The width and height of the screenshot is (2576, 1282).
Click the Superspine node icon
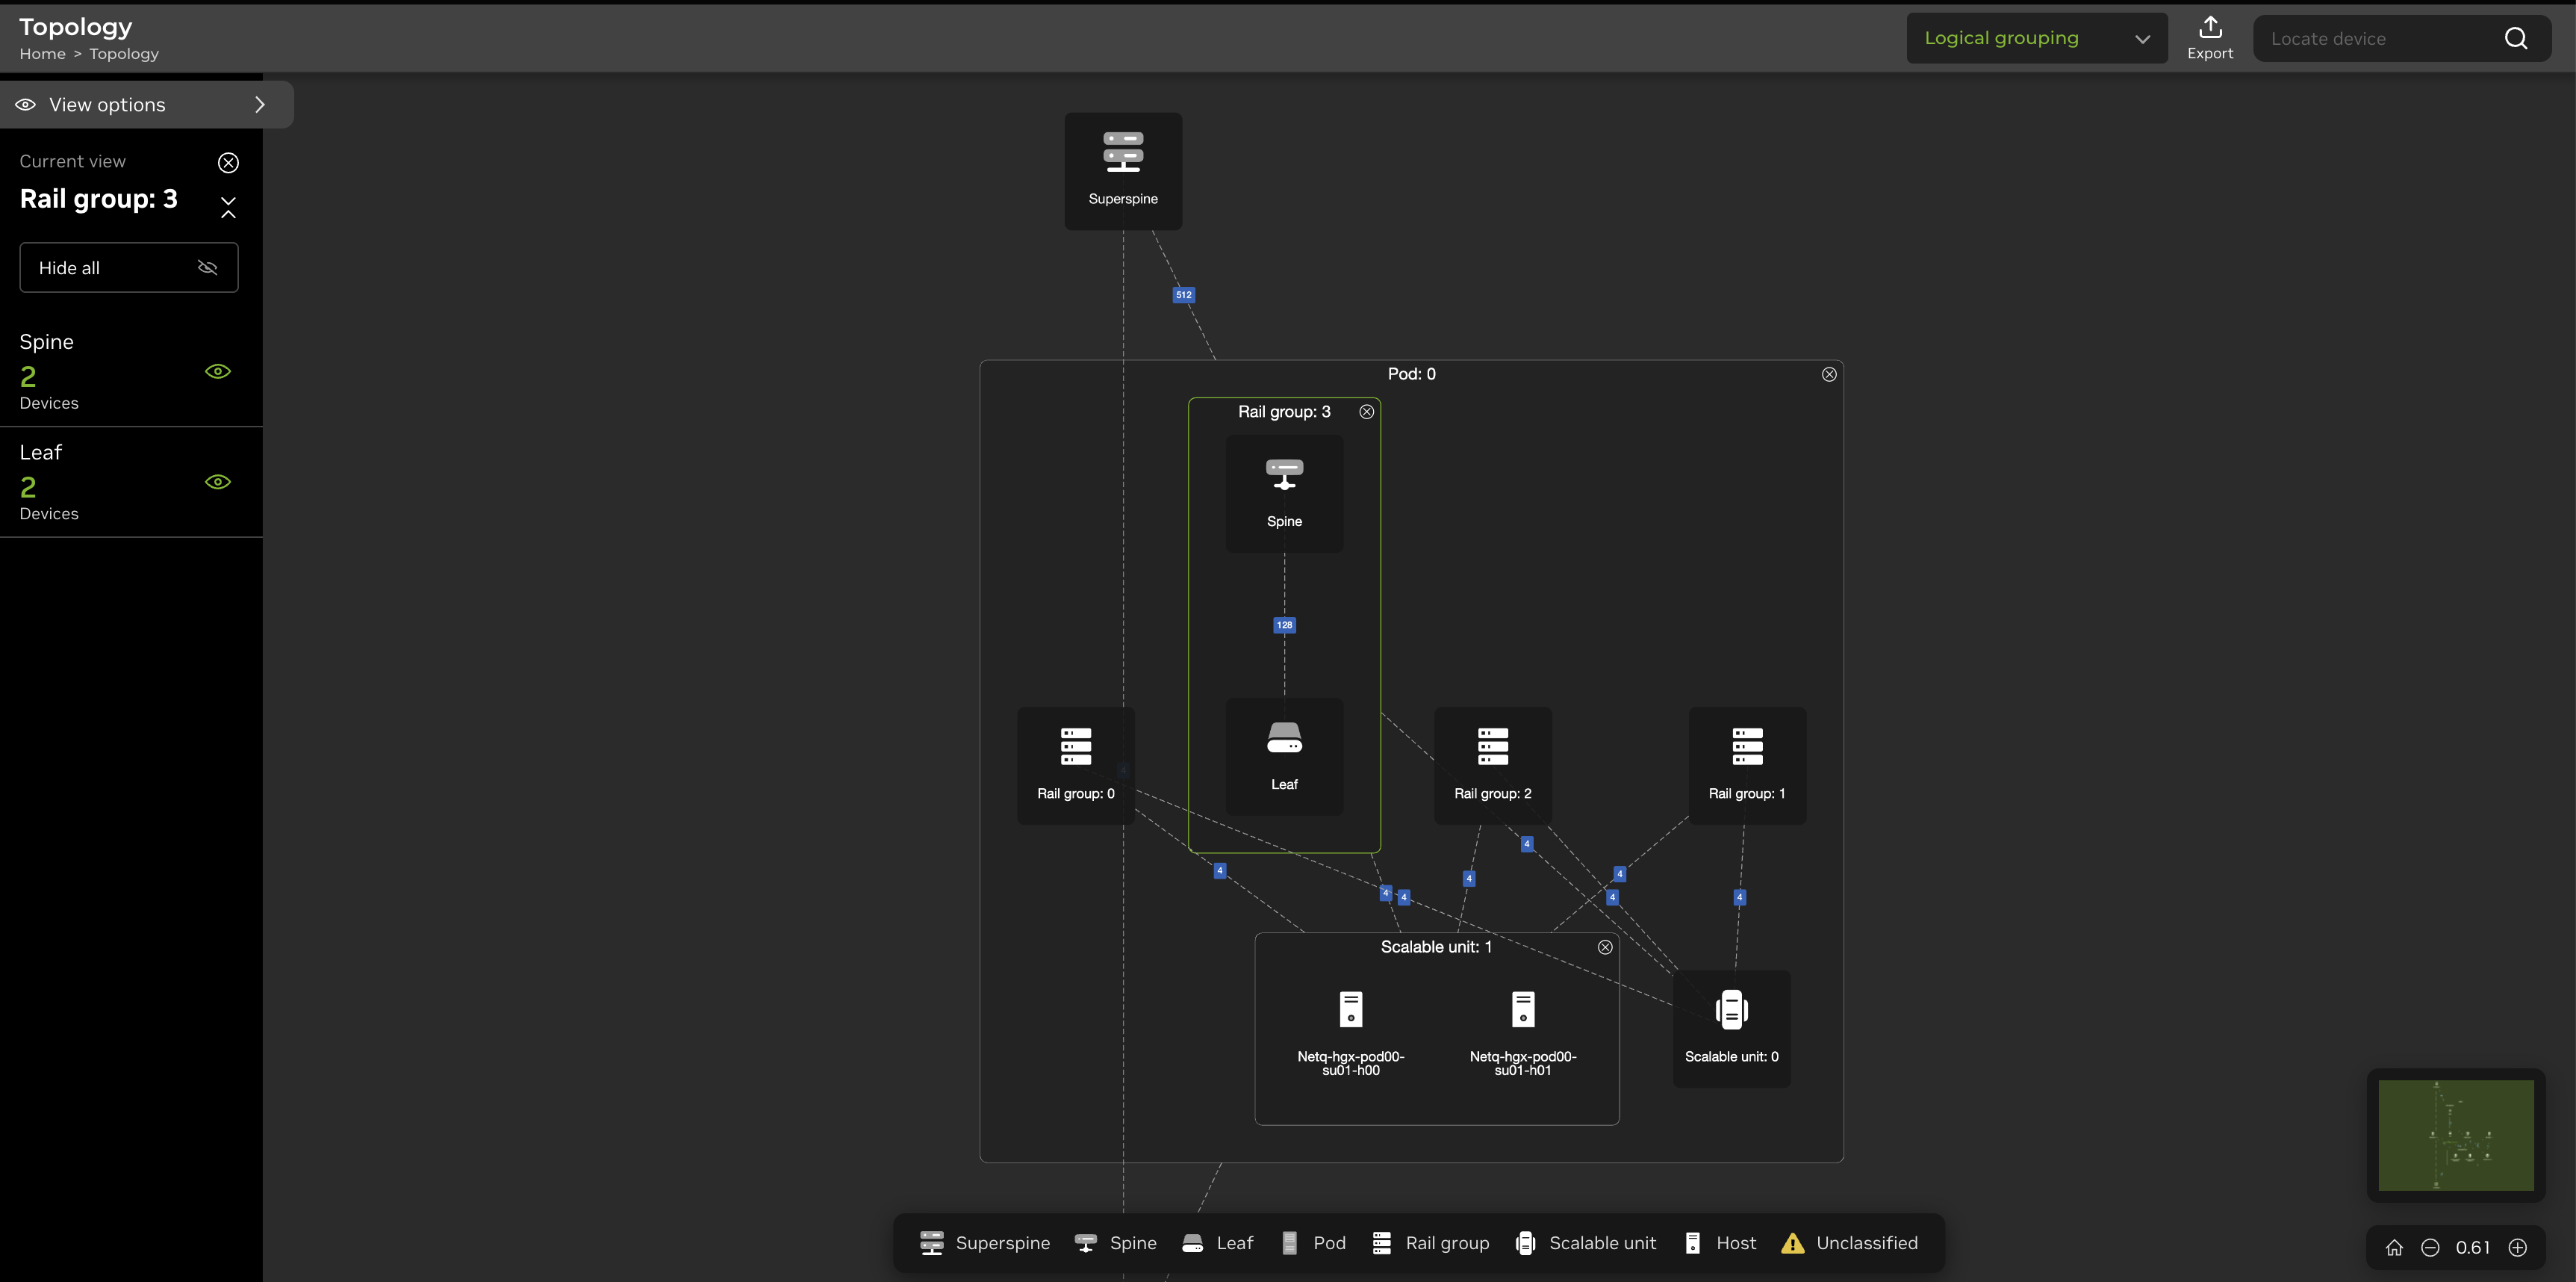(x=1123, y=152)
